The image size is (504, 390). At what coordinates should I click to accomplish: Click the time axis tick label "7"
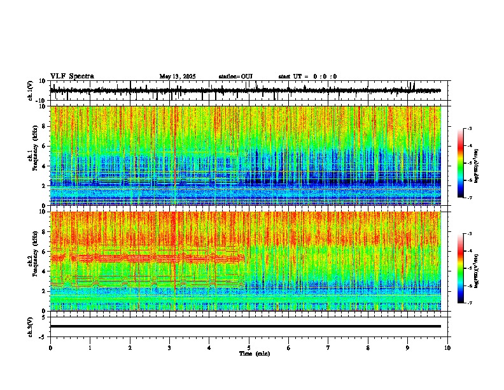(328, 348)
